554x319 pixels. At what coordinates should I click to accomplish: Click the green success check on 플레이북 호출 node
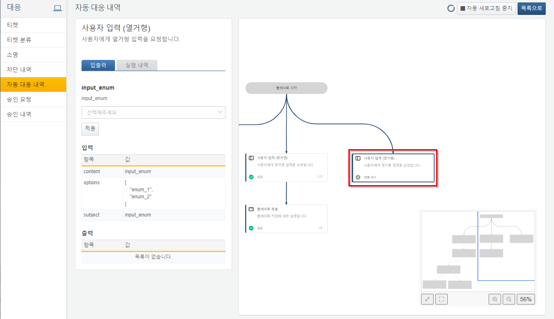pos(251,228)
